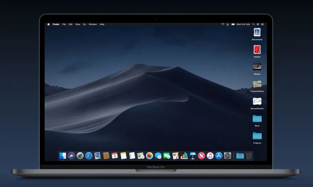313x187 pixels.
Task: Open Calendar icon in the Dock
Action: tap(115, 155)
